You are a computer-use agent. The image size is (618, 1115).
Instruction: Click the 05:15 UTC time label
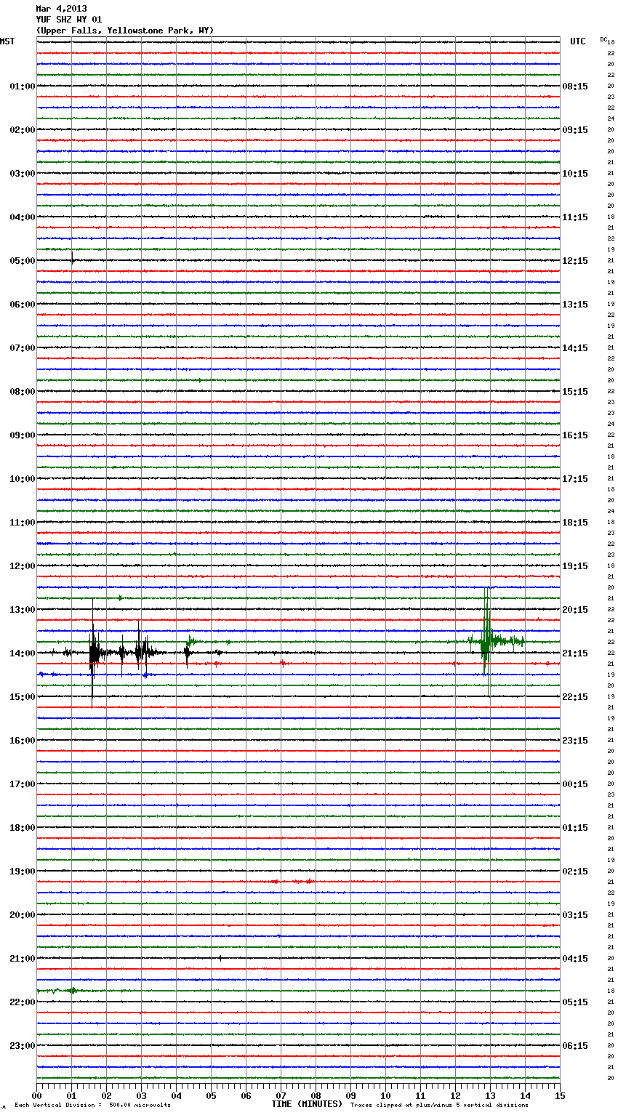coord(575,1002)
